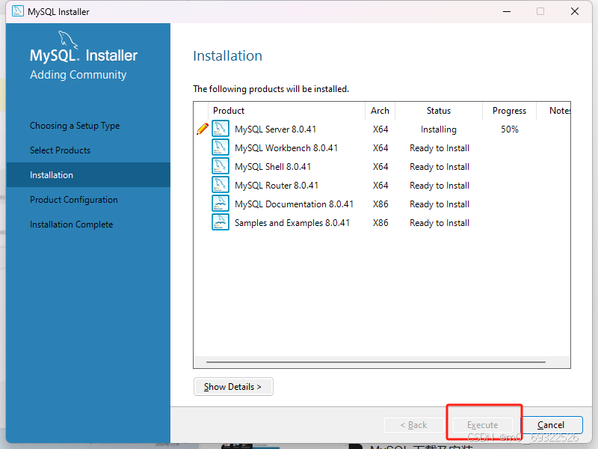Sort by the Arch column header

[x=380, y=111]
